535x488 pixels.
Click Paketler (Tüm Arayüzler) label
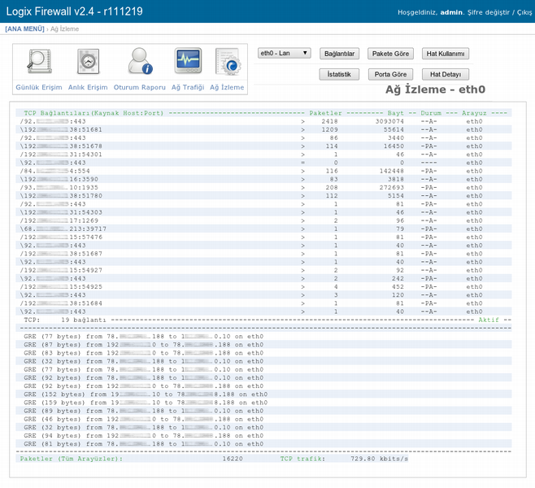71,459
